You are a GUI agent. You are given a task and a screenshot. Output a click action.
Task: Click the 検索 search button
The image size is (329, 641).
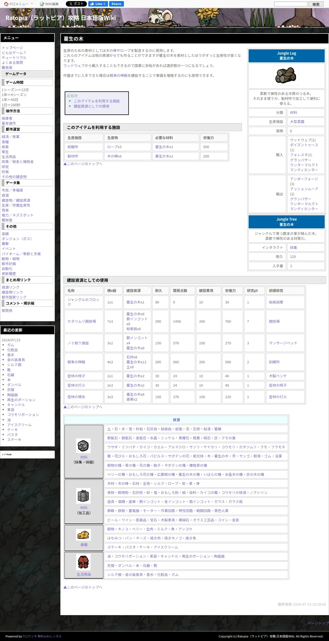(x=316, y=4)
